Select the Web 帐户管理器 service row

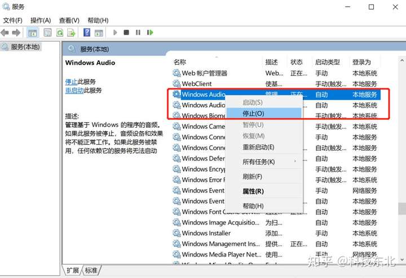click(x=276, y=73)
